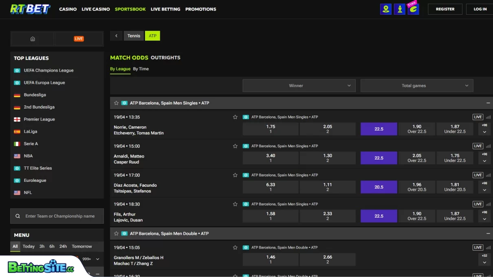Click the blue chess pawn icon in header
The image size is (493, 277).
click(x=400, y=9)
